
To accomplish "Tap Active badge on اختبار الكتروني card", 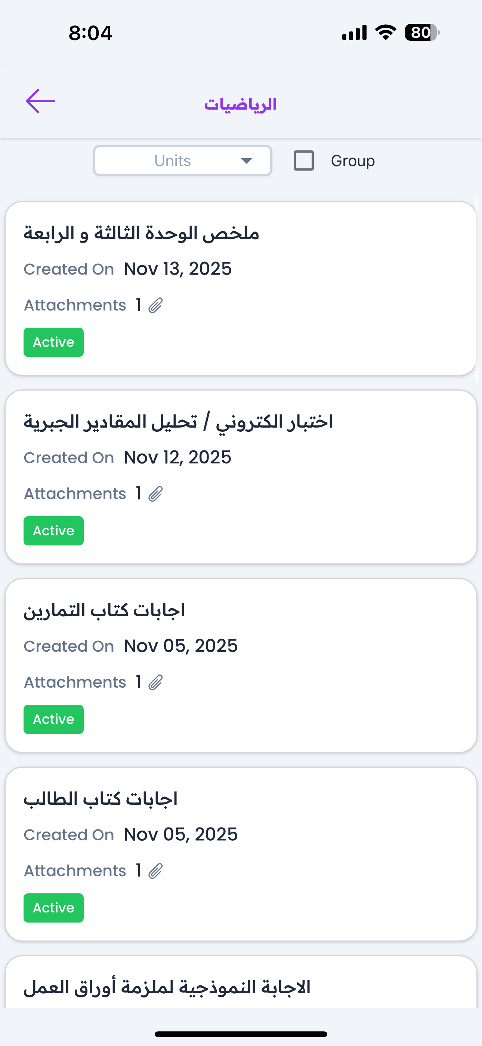I will pos(53,531).
